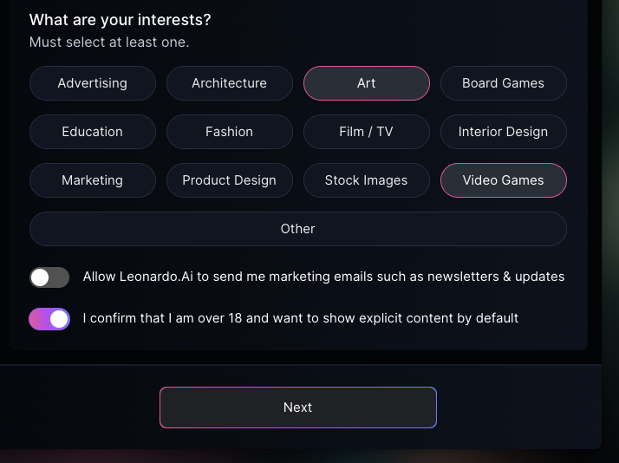619x463 pixels.
Task: Click the "What are your interests?" heading
Action: tap(120, 19)
